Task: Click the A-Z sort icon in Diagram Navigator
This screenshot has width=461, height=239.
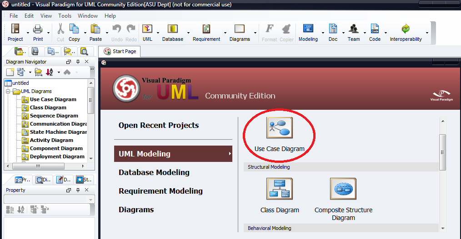Action: 50,72
